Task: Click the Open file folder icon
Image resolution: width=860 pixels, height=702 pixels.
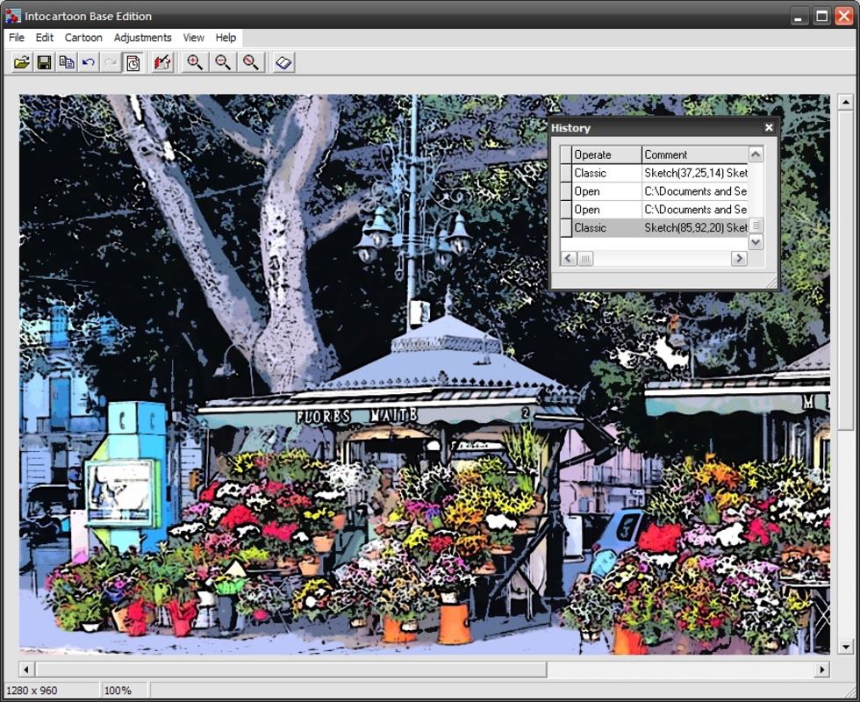Action: [21, 62]
